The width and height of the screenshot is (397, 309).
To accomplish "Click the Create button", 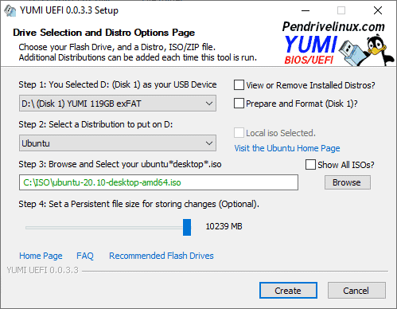I will click(288, 291).
